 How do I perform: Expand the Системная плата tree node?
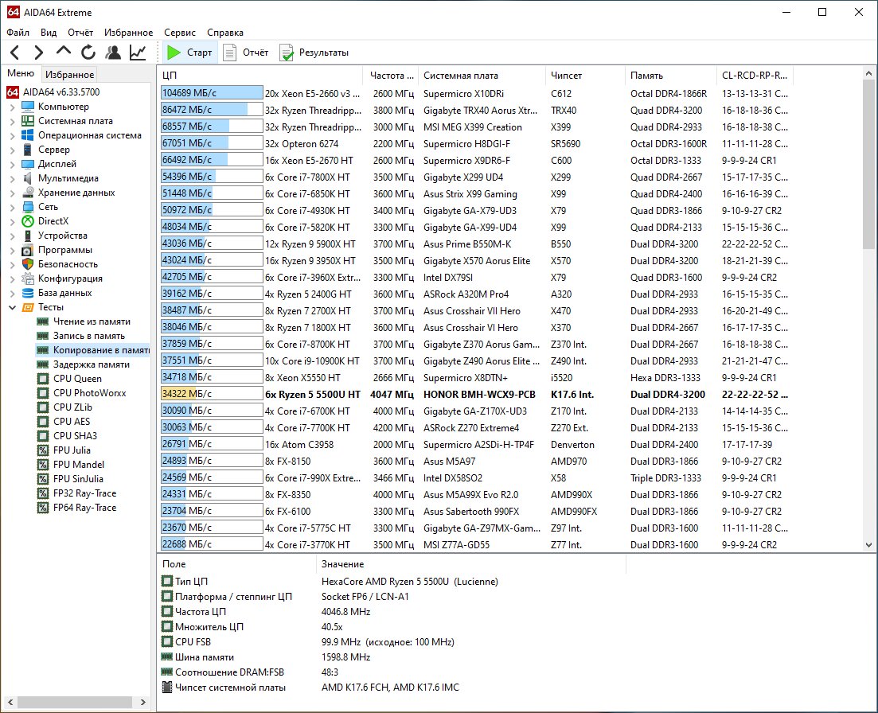click(x=12, y=121)
